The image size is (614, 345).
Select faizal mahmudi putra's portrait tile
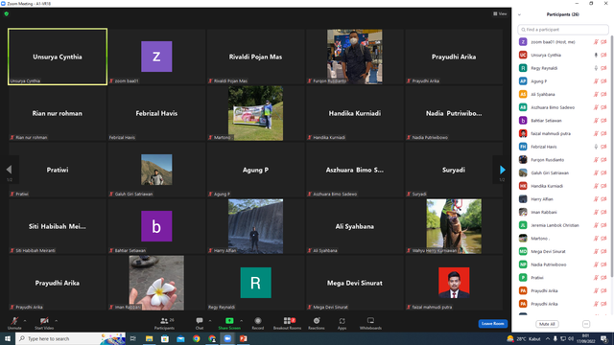(454, 283)
